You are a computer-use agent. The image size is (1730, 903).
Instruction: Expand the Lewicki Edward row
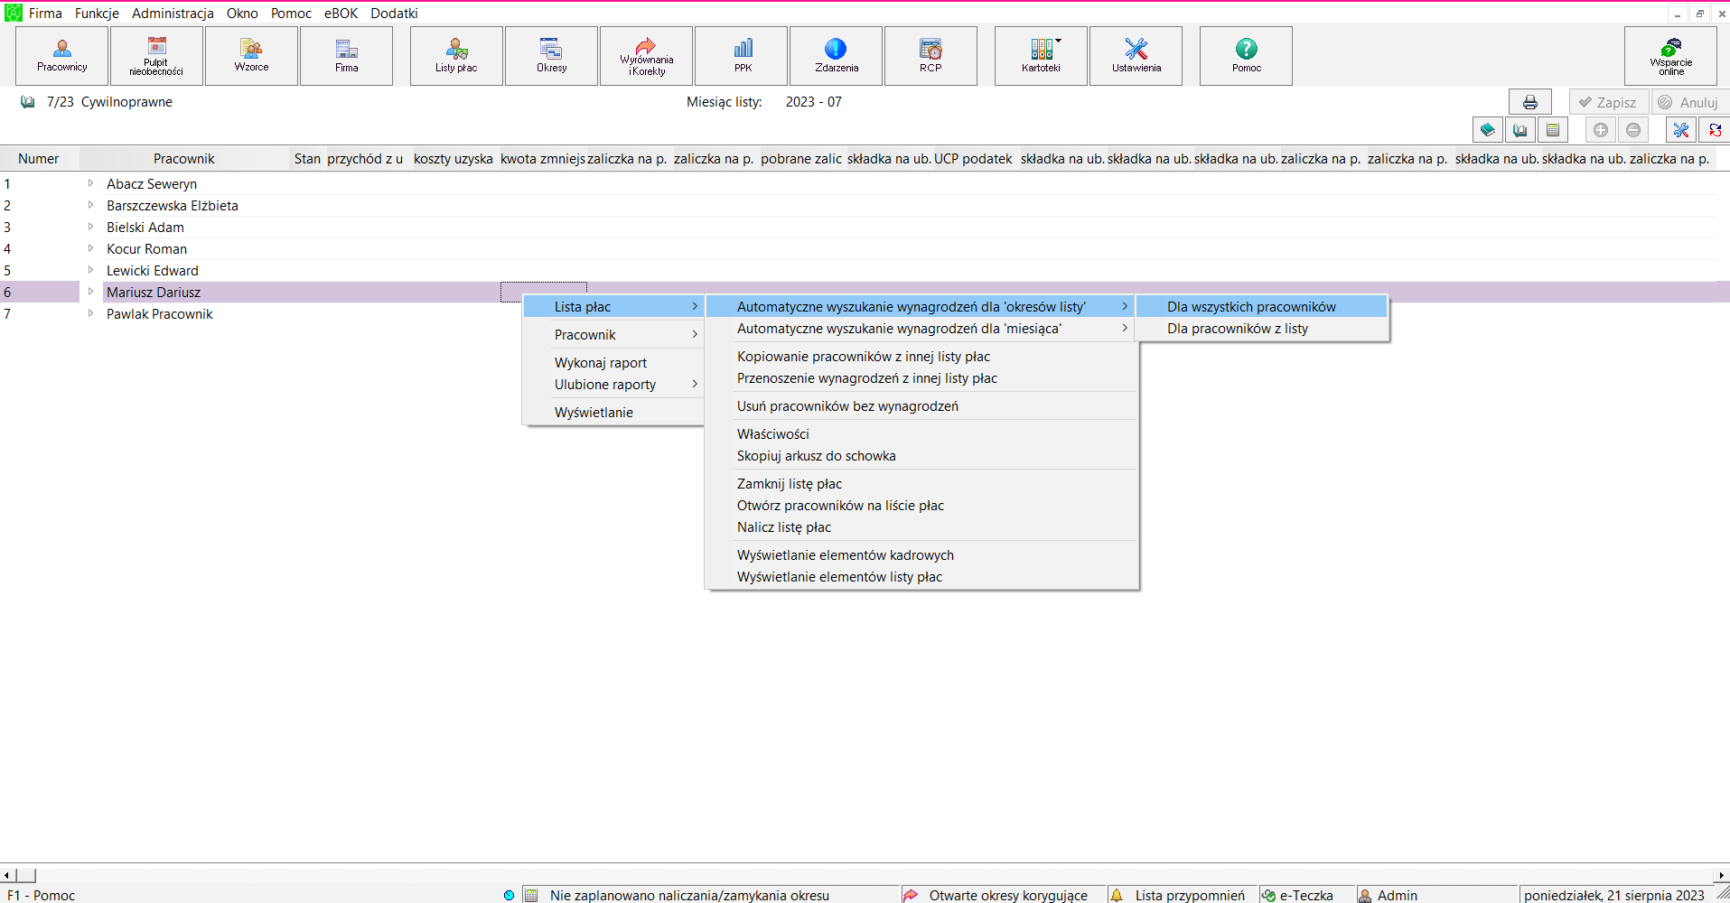coord(90,270)
